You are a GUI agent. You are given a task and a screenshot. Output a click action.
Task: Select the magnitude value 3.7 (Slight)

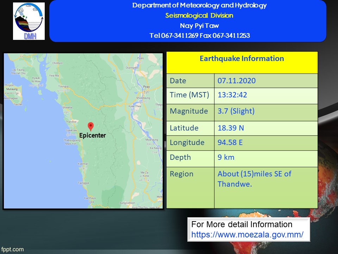(236, 111)
